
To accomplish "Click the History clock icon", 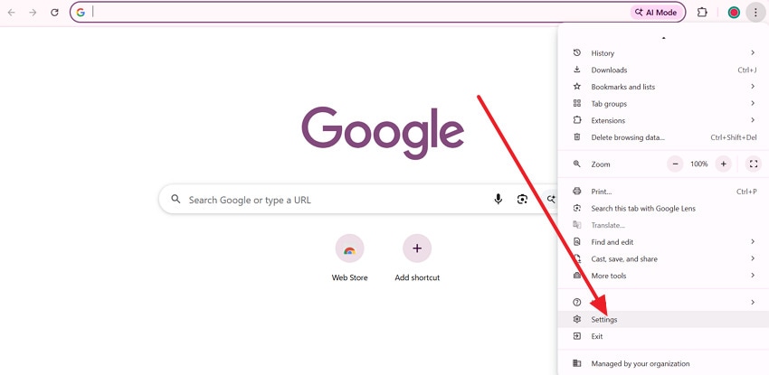I will (x=577, y=53).
